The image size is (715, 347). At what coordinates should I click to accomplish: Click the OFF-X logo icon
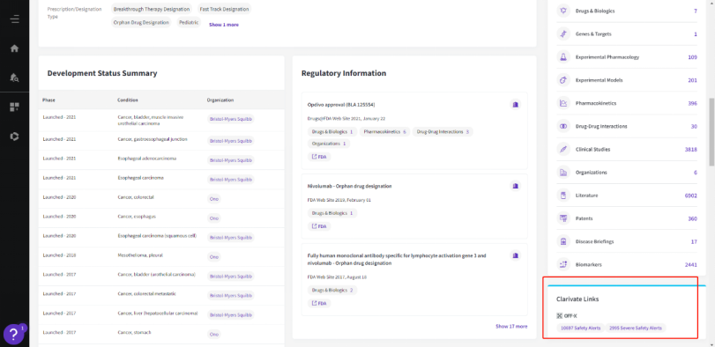[560, 315]
